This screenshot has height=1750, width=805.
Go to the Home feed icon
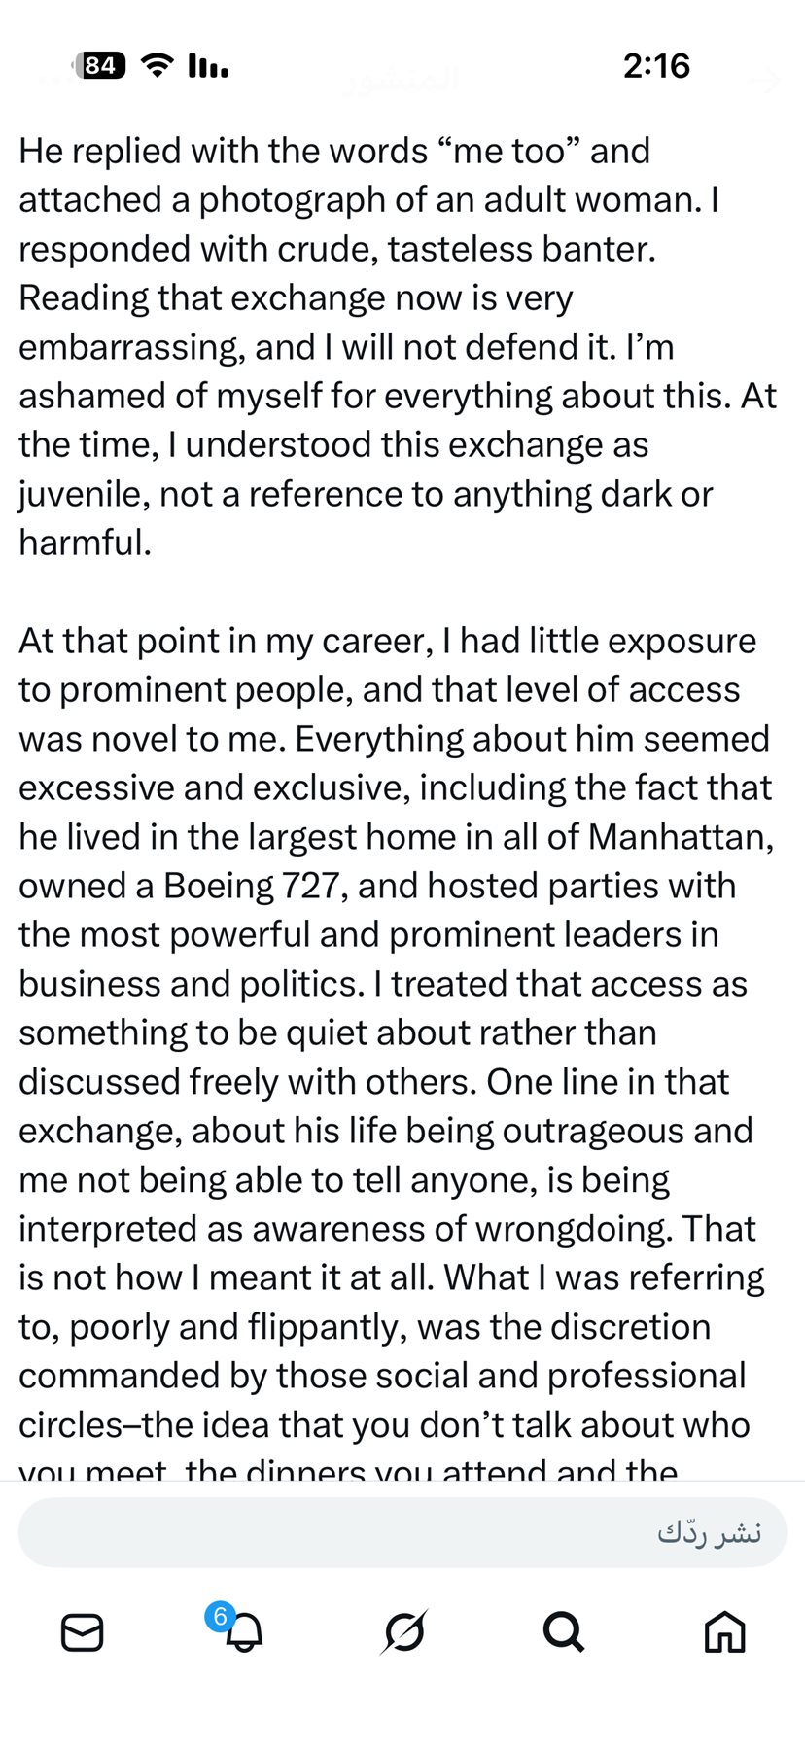(x=724, y=1632)
